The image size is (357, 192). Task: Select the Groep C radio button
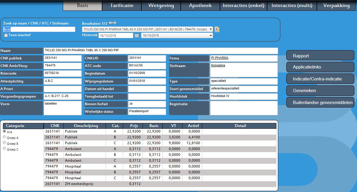[4, 149]
